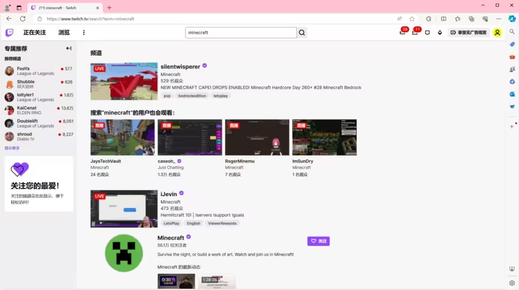Open Shubble in recommended channels
519x290 pixels.
pyautogui.click(x=39, y=84)
